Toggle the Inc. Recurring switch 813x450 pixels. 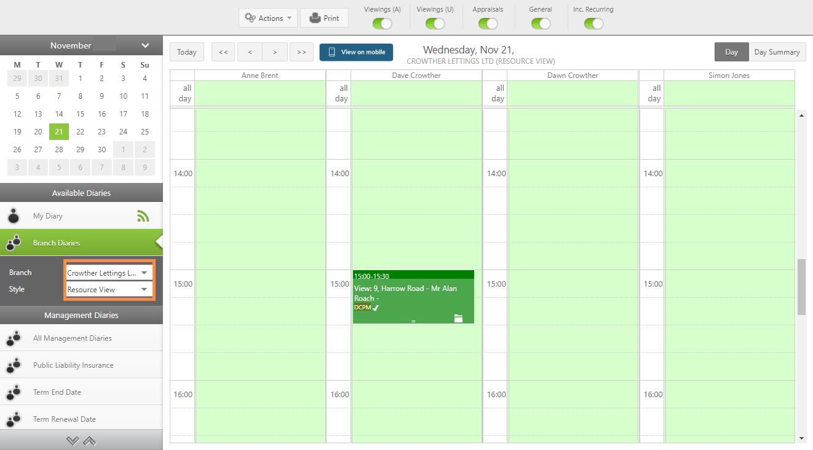tap(593, 24)
